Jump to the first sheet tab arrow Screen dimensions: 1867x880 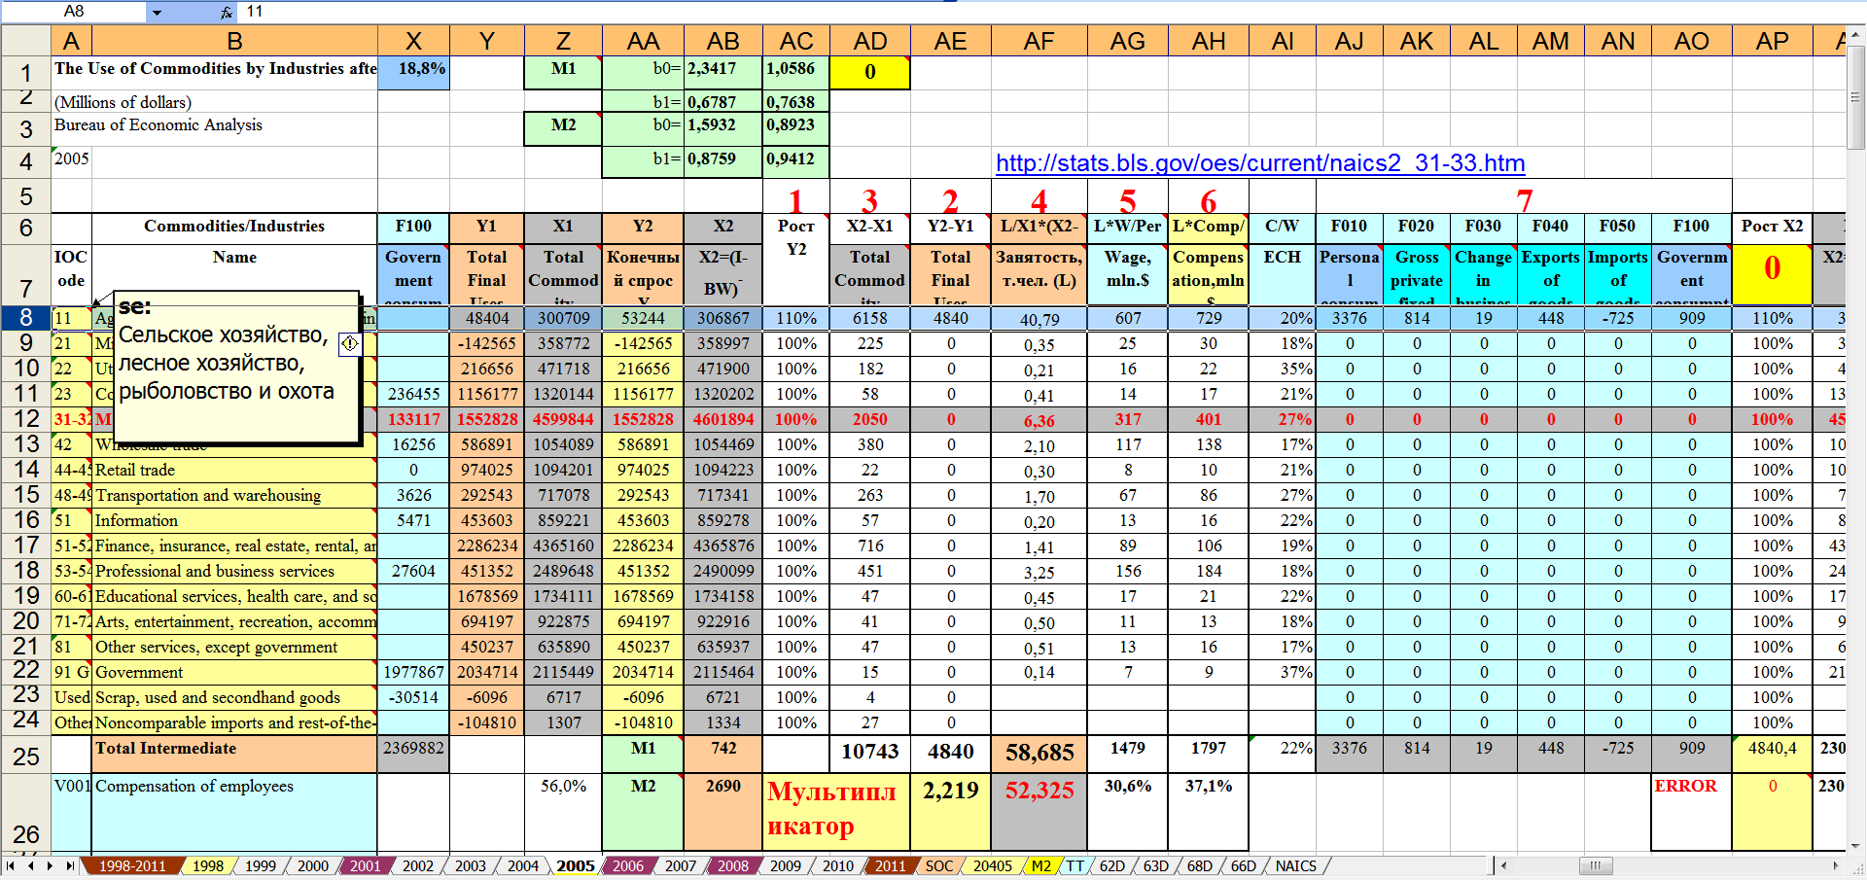(11, 865)
